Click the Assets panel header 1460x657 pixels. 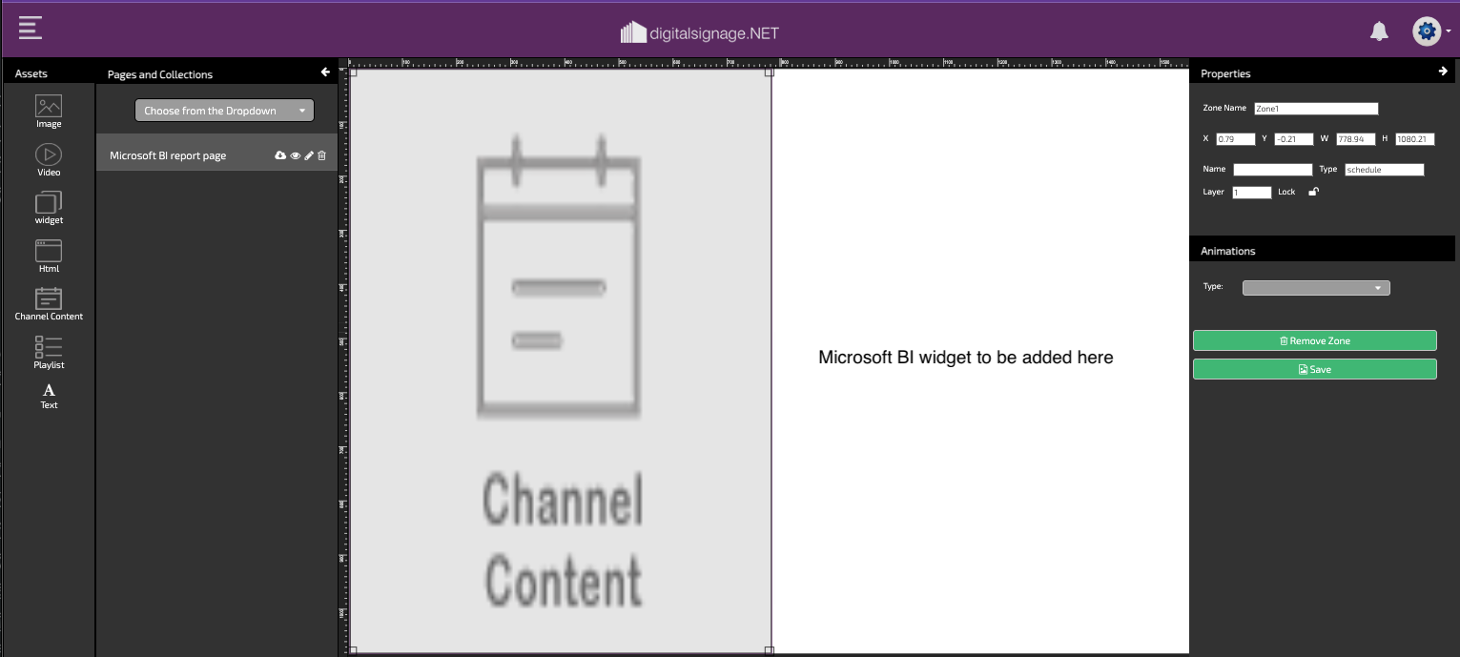pos(50,73)
